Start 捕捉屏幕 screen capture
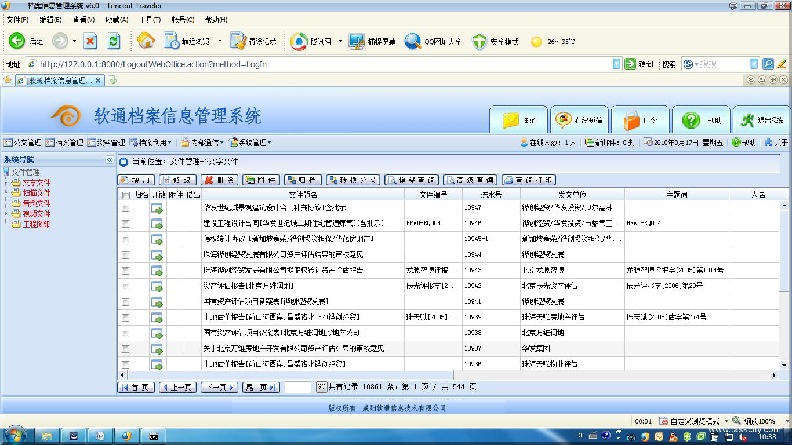 point(372,41)
